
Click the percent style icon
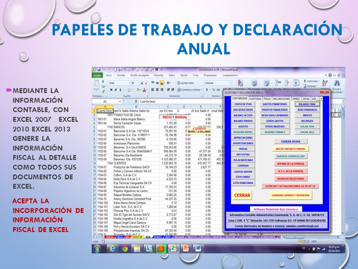pos(213,90)
